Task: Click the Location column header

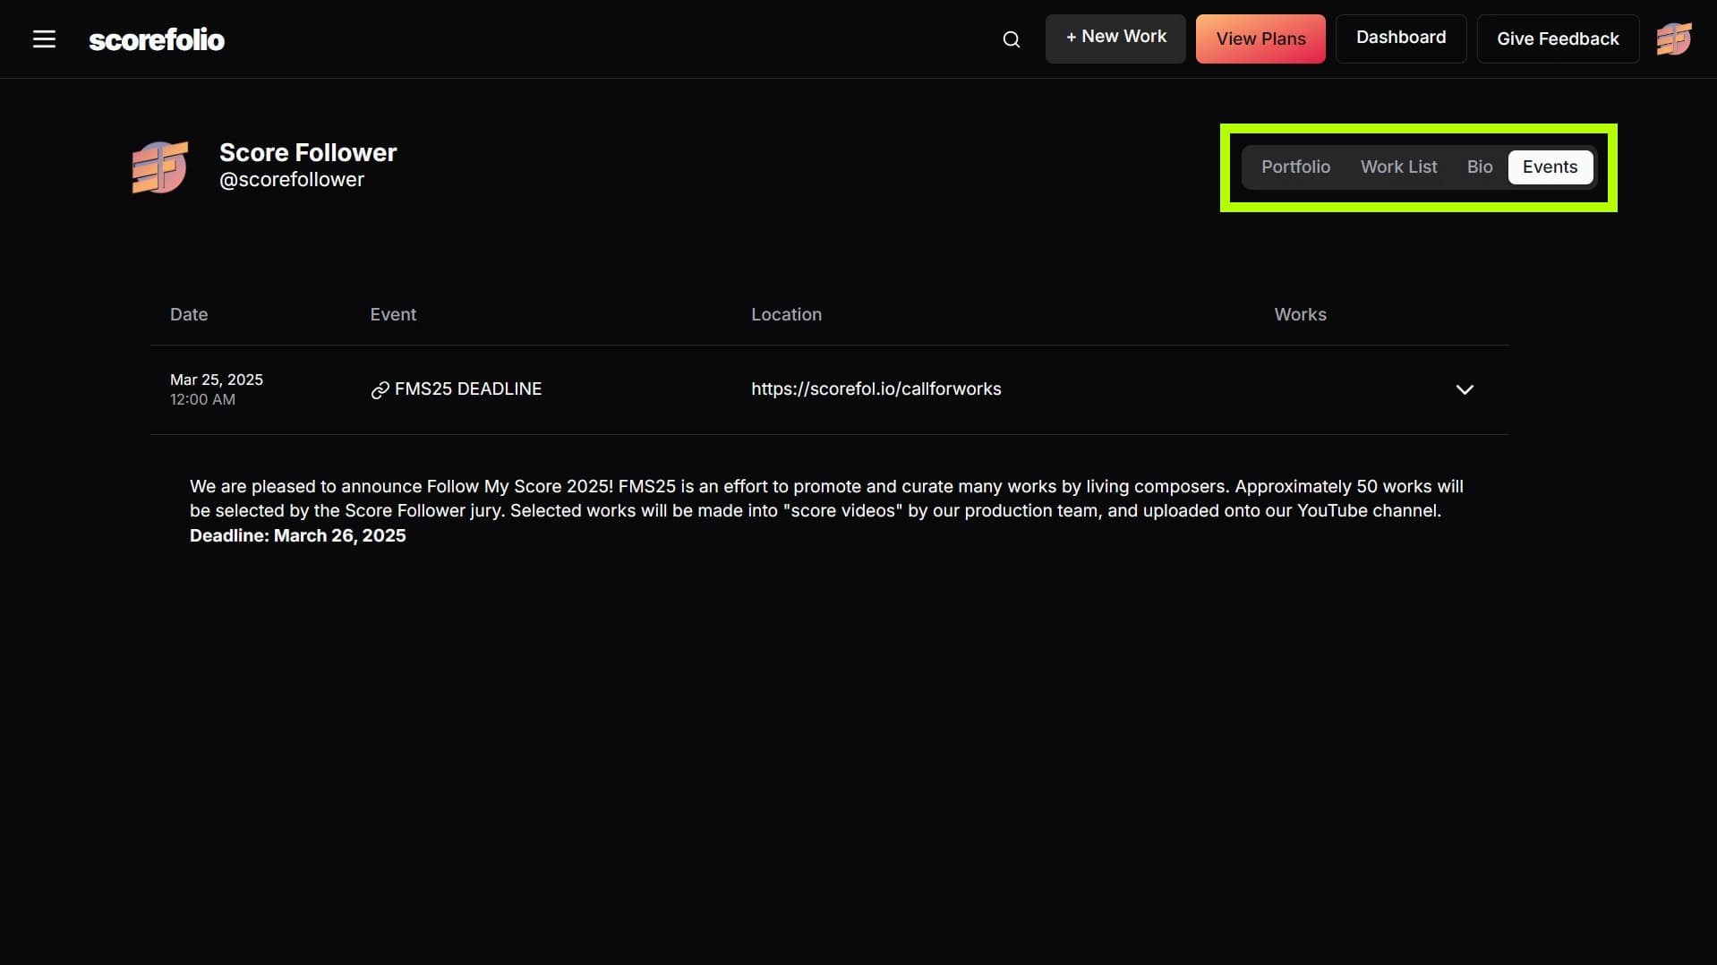Action: (786, 315)
